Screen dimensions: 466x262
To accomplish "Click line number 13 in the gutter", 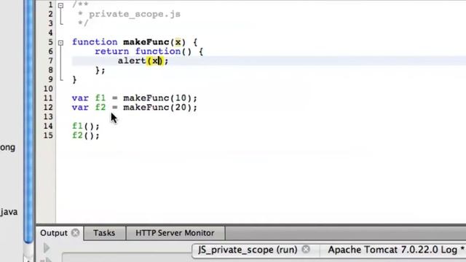I will (48, 116).
